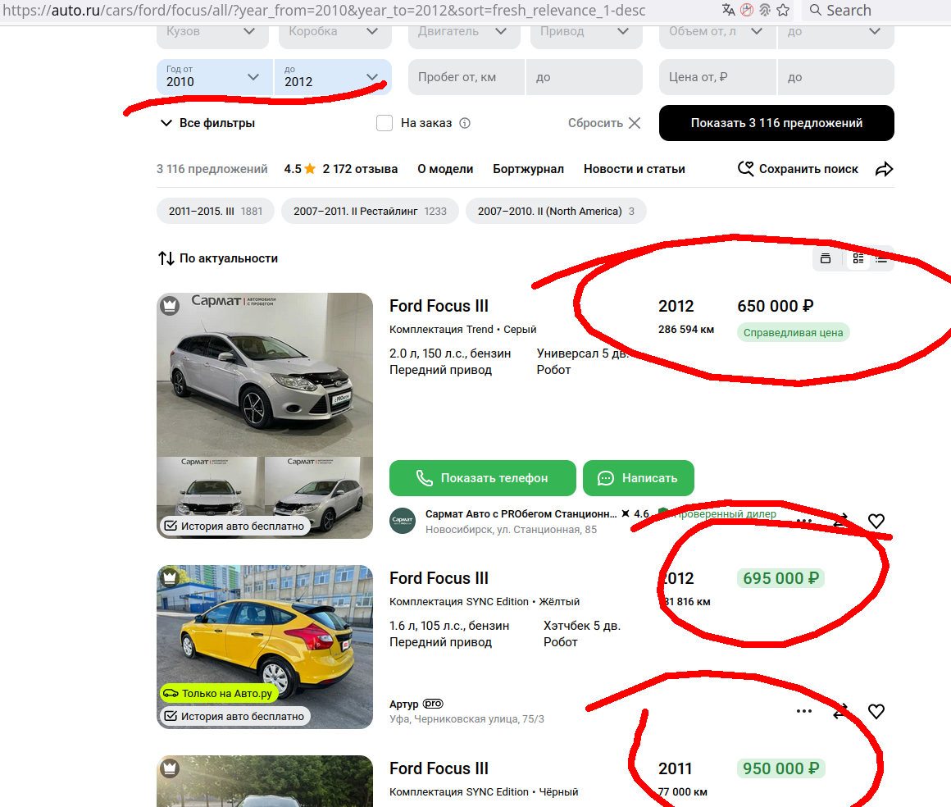
Task: Click the Только на Авто.ру badge
Action: 218,693
